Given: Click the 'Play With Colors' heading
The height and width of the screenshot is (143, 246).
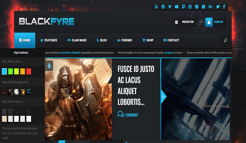Looking at the screenshot, I should coord(12,61).
